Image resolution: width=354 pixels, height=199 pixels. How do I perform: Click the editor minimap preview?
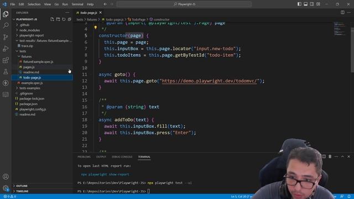[340, 29]
